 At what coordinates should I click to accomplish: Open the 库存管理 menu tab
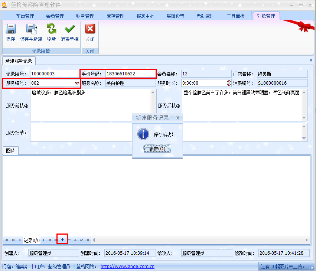point(115,16)
